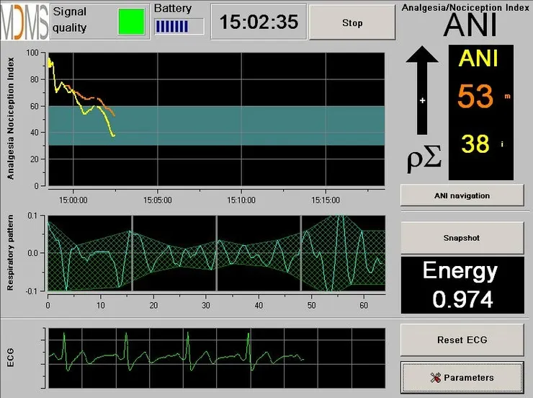Click the 15:15:00 time axis label
Viewport: 533px width, 398px height.
point(326,200)
